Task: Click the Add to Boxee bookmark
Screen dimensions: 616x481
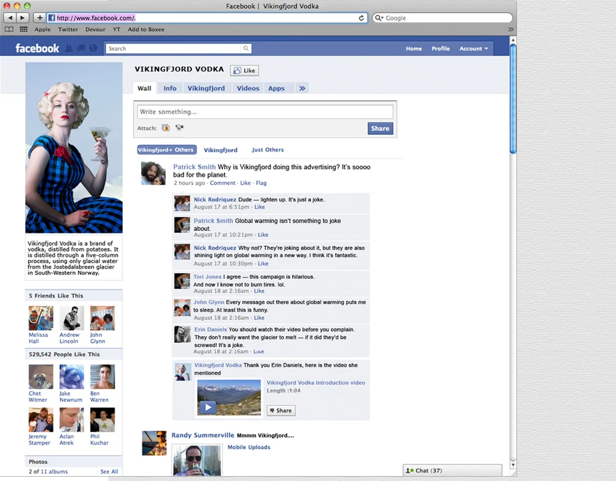Action: coord(146,30)
